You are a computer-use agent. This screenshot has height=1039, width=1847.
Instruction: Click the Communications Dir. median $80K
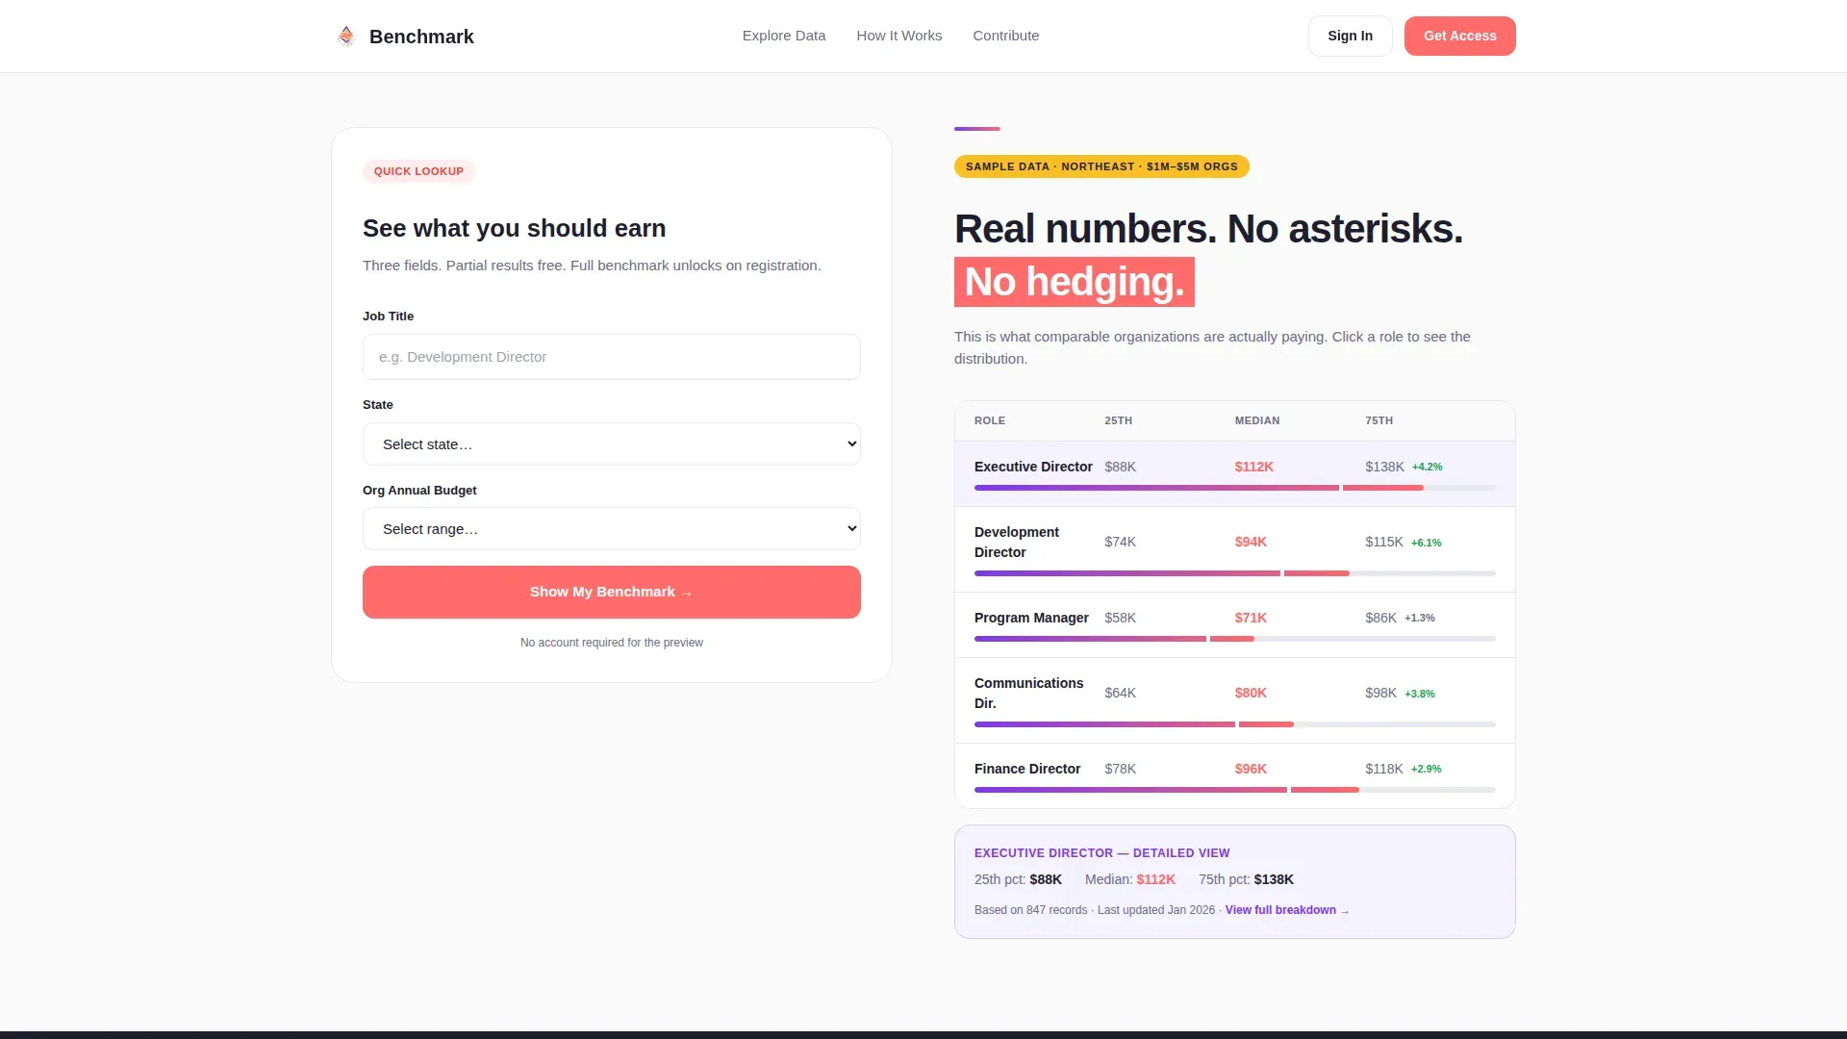pos(1251,693)
